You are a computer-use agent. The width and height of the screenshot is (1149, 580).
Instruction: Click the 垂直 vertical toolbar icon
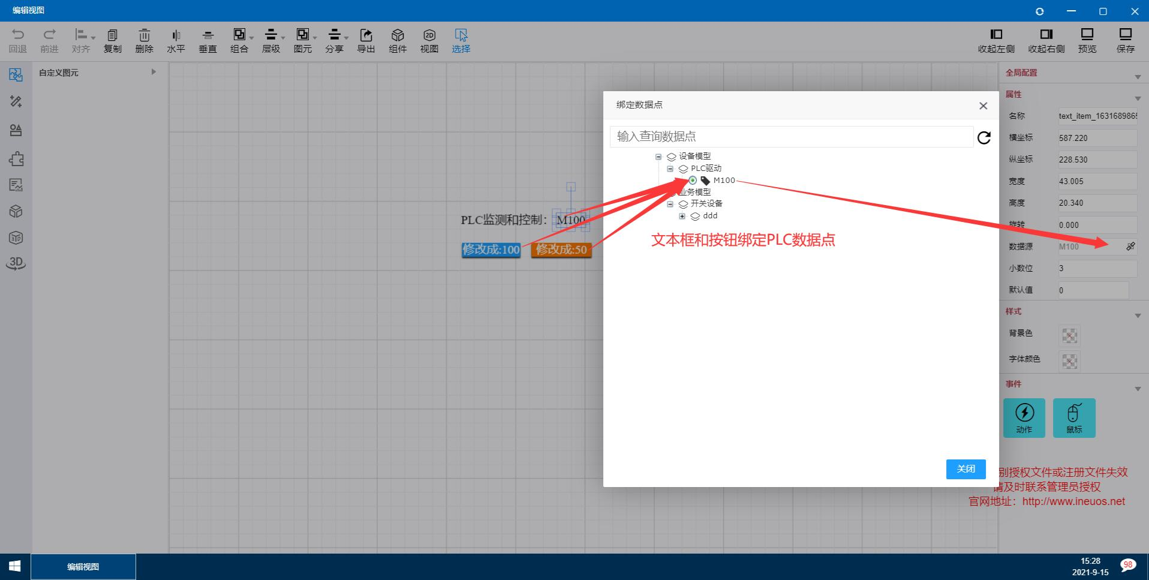(207, 41)
